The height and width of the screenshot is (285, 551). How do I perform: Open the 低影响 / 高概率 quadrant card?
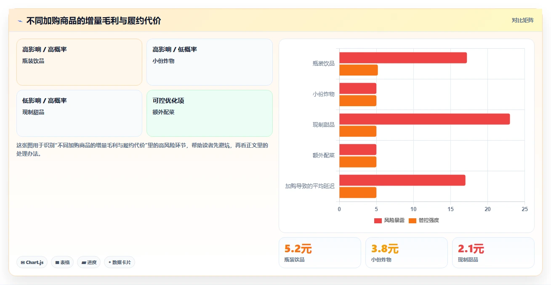click(79, 113)
